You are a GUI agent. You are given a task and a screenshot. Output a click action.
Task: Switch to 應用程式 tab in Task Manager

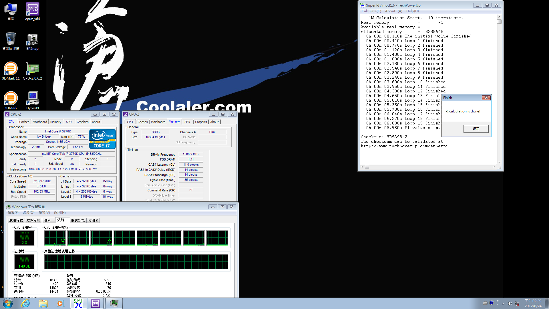[16, 221]
